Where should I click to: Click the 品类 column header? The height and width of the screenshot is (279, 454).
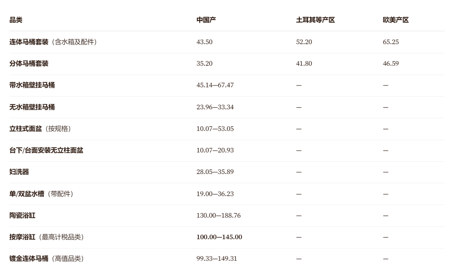point(16,20)
